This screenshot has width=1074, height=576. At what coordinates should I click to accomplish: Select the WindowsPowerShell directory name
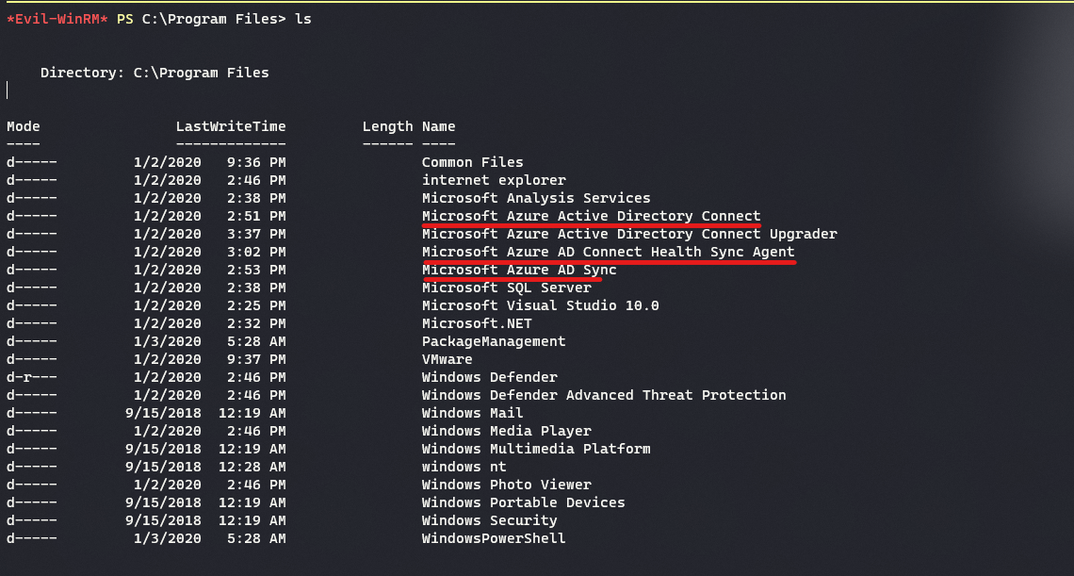coord(494,538)
